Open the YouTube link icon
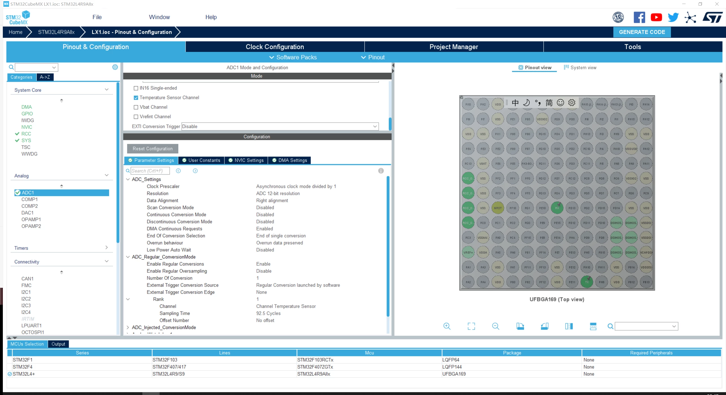The width and height of the screenshot is (726, 395). pos(656,17)
